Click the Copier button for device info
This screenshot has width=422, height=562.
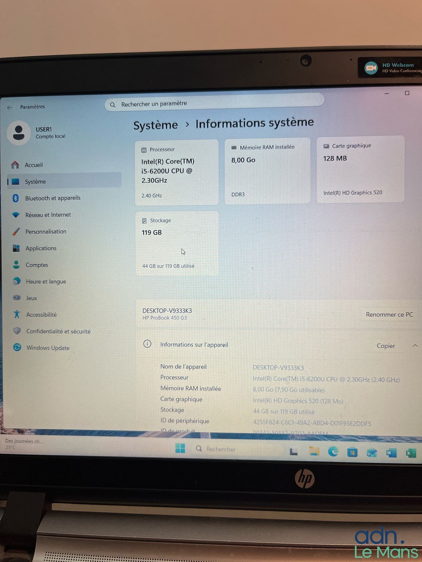tap(386, 346)
